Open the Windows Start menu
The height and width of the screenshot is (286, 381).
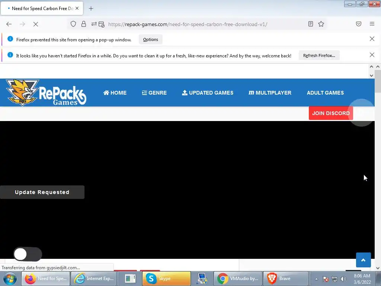click(10, 279)
